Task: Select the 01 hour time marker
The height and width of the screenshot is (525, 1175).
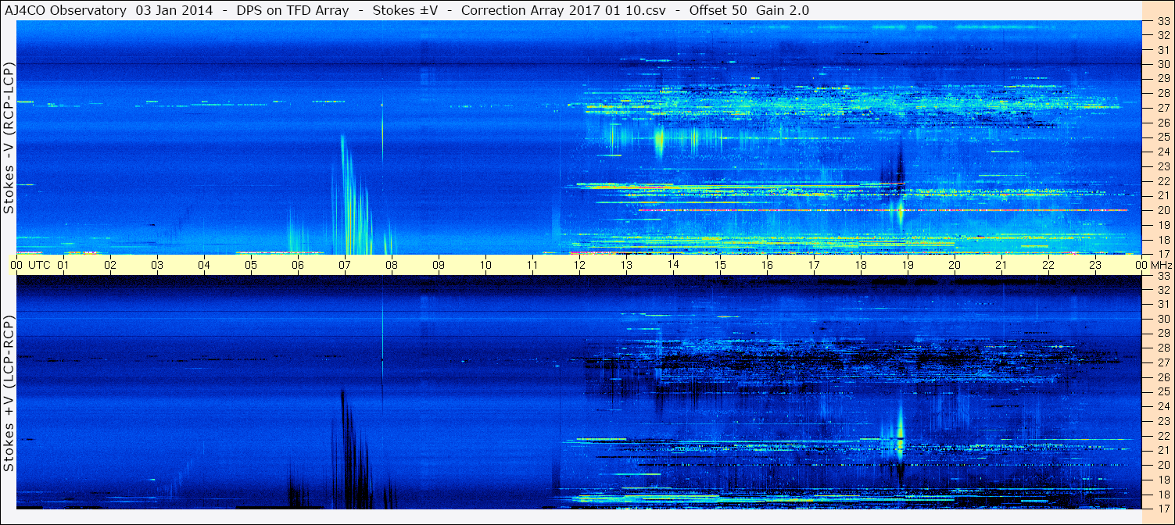Action: [63, 265]
